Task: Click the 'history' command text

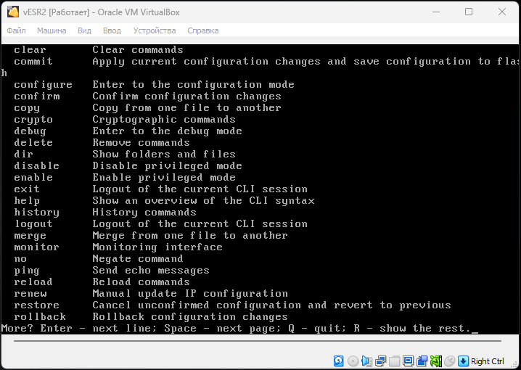Action: (x=36, y=213)
